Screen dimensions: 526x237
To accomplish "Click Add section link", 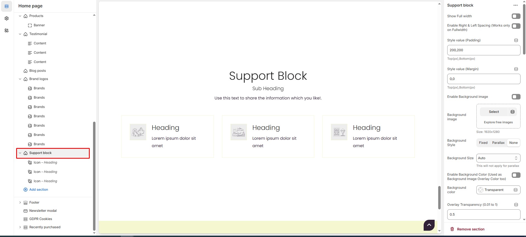I will point(38,190).
